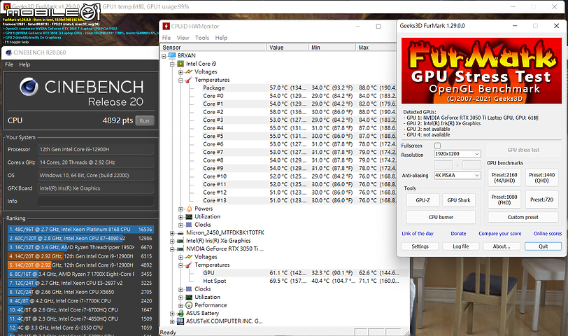Expand the Micron_2450 drive node
Screen dimensions: 568x336
[x=172, y=232]
